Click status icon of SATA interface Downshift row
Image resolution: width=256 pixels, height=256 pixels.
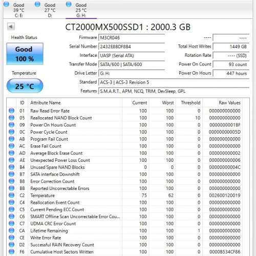click(11, 174)
